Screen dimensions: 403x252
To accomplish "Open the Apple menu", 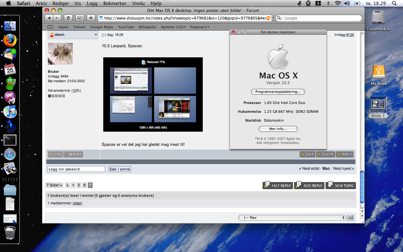I will click(x=9, y=3).
